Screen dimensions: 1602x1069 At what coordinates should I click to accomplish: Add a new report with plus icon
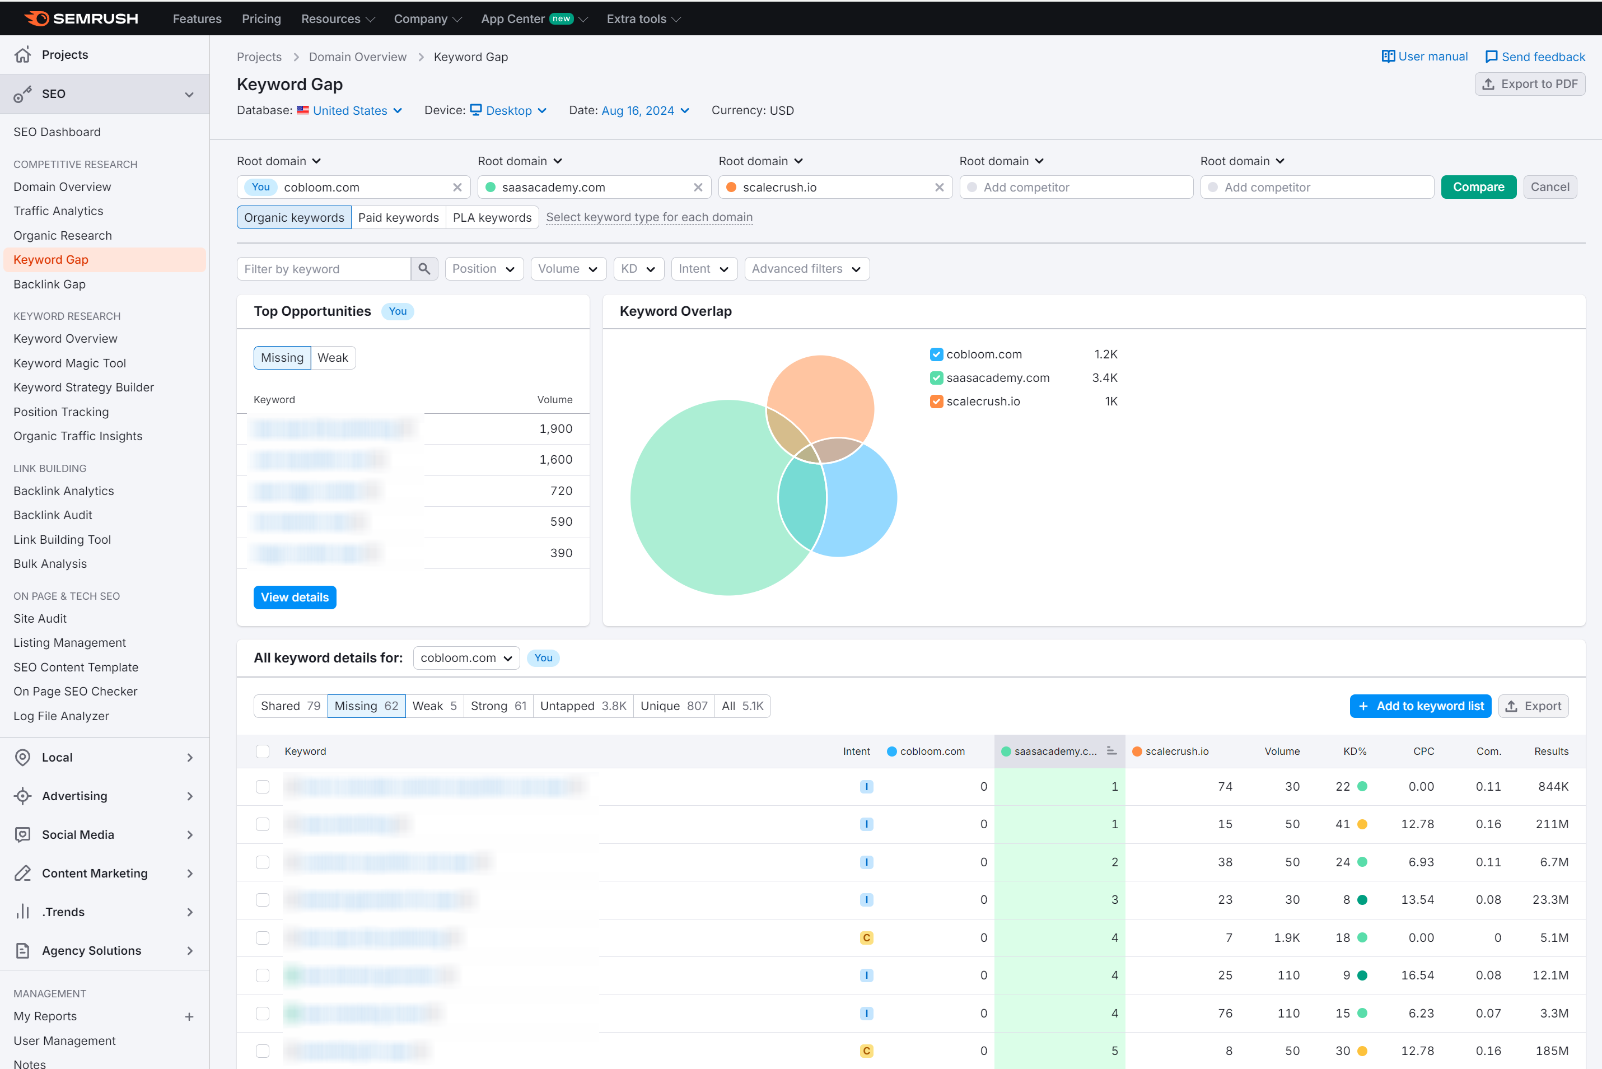click(x=189, y=1016)
